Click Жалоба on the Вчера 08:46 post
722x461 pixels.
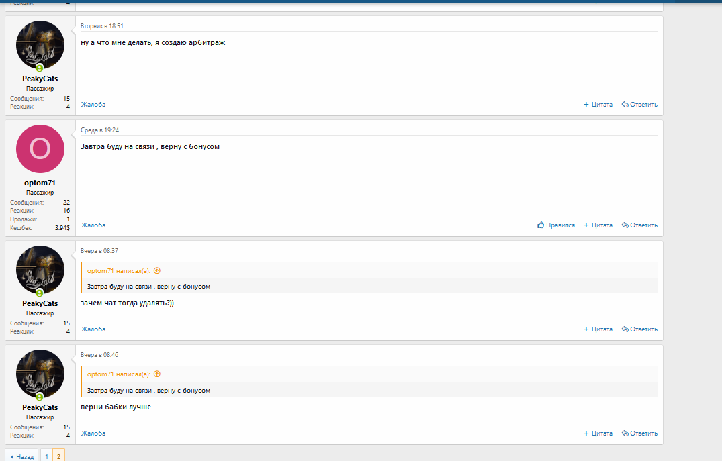point(93,433)
